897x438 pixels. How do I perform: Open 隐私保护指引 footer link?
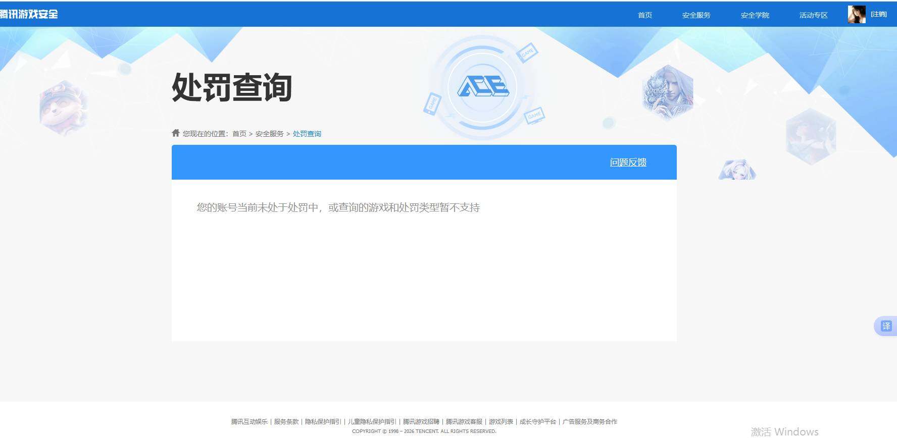[x=323, y=421]
